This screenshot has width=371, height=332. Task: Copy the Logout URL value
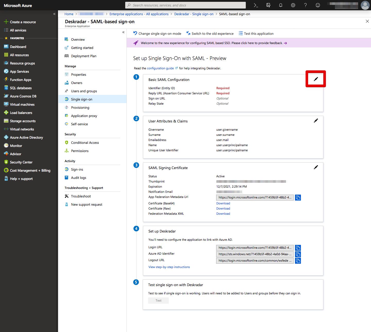[x=298, y=261]
